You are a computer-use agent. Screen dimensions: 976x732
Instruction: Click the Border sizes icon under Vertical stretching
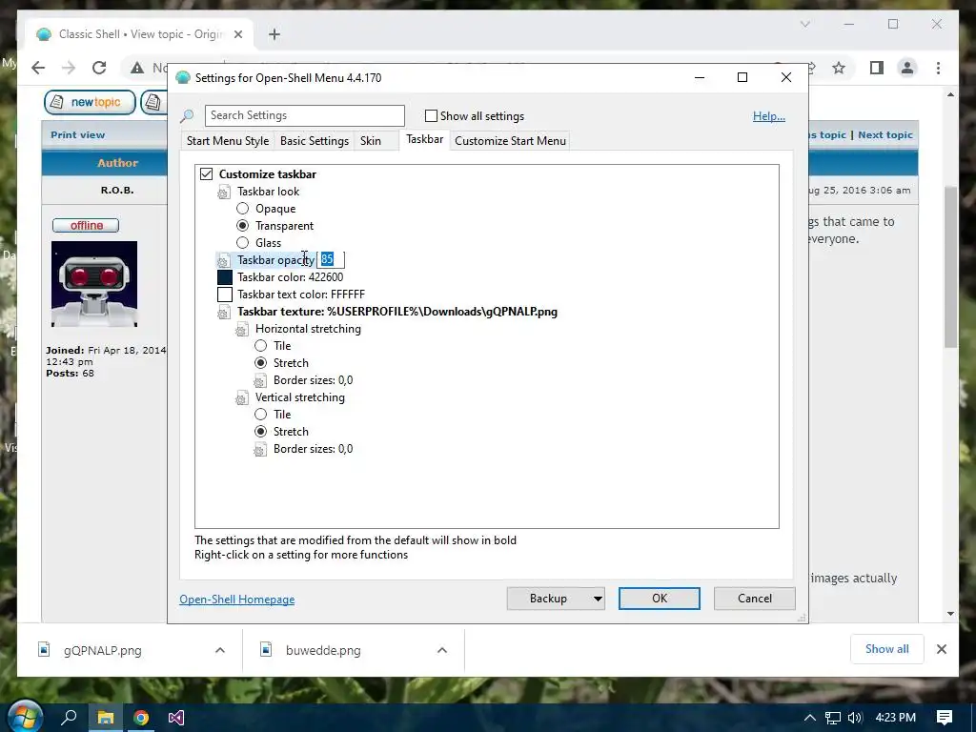click(260, 450)
